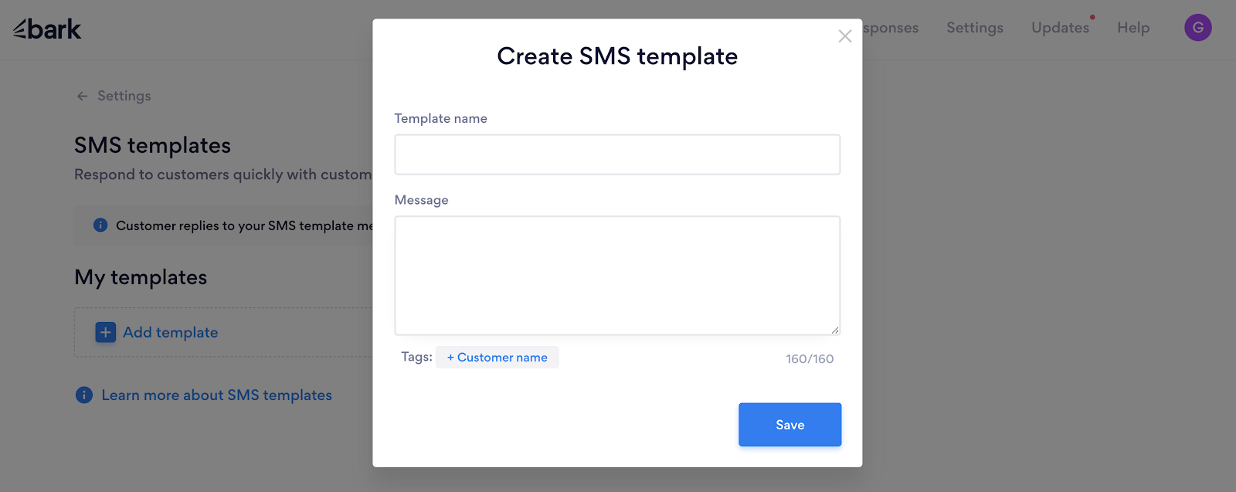This screenshot has height=492, width=1236.
Task: Click the back arrow beside Settings breadcrumb
Action: [x=83, y=97]
